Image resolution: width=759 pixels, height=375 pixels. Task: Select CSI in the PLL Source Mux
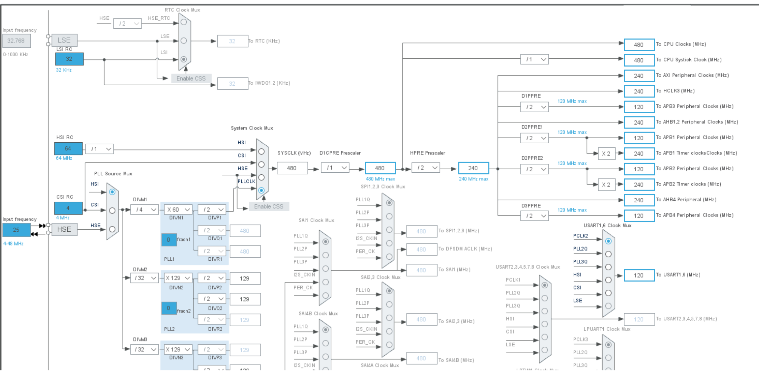point(112,210)
